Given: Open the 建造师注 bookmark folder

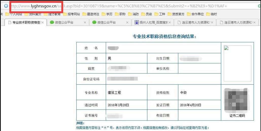Looking at the screenshot, I should 91,14.
